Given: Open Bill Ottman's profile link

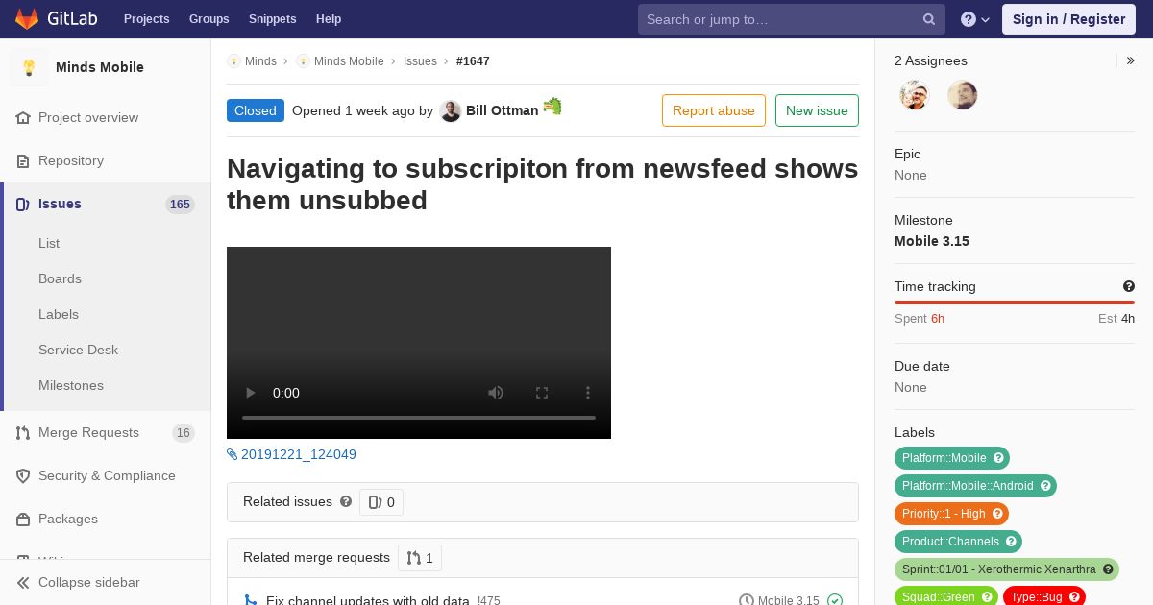Looking at the screenshot, I should (x=502, y=110).
